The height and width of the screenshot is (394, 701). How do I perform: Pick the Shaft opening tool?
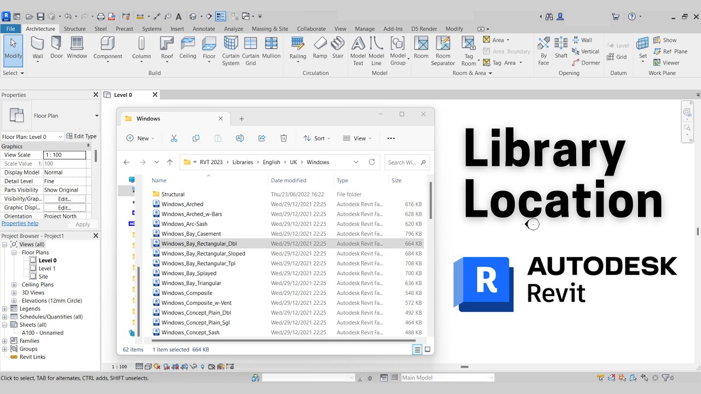coord(561,48)
